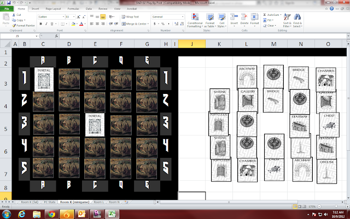Image resolution: width=350 pixels, height=219 pixels.
Task: Open Conditional Formatting
Action: 195,21
